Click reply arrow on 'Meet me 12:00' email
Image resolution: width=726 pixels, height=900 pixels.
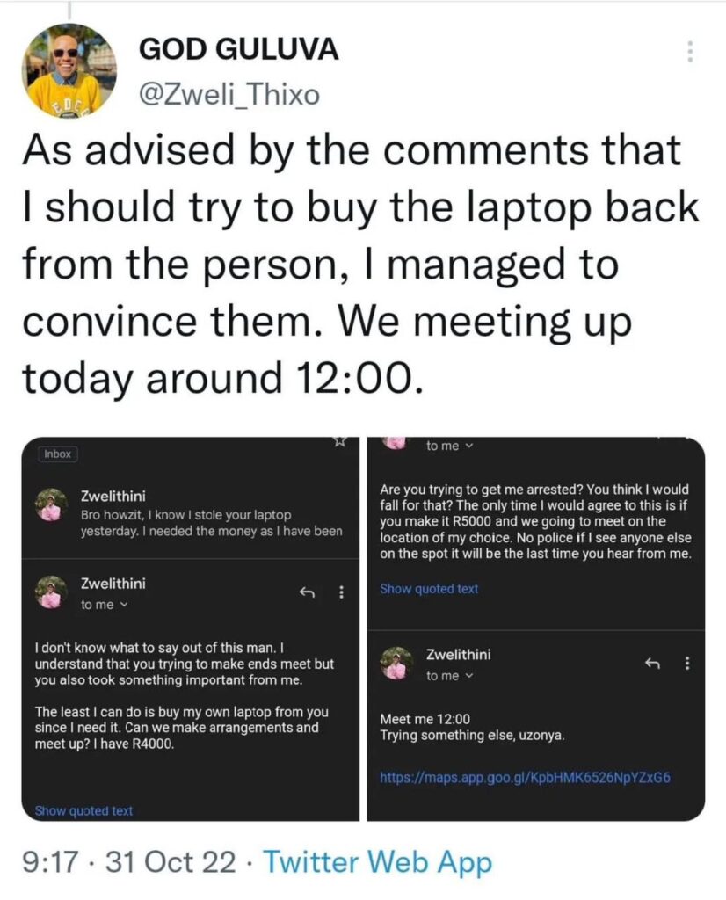652,664
